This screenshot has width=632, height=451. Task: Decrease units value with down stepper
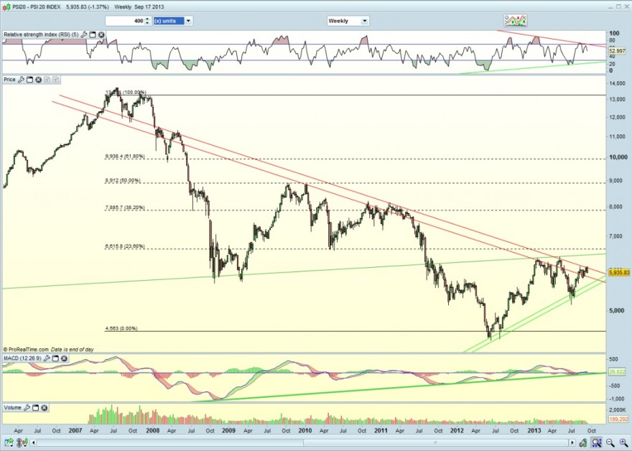pyautogui.click(x=147, y=23)
